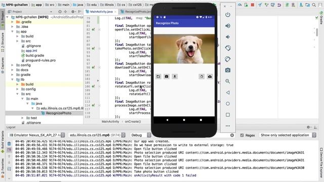The image size is (324, 182).
Task: Click the Logcat settings gear icon
Action: (x=308, y=127)
